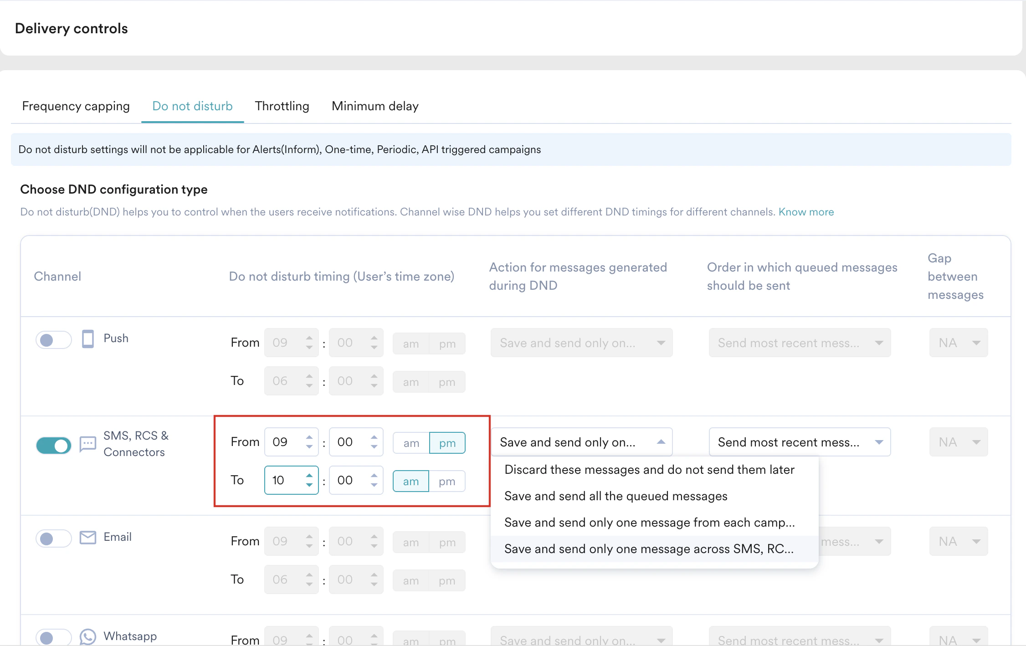Decrease SMS From minutes down arrow
Image resolution: width=1026 pixels, height=646 pixels.
coord(374,447)
